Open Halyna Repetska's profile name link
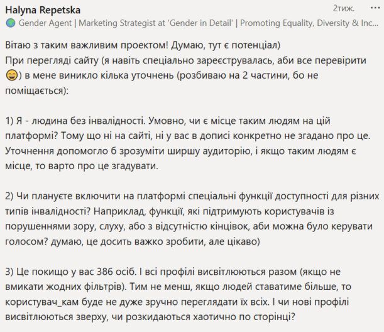The height and width of the screenshot is (332, 384). click(43, 10)
